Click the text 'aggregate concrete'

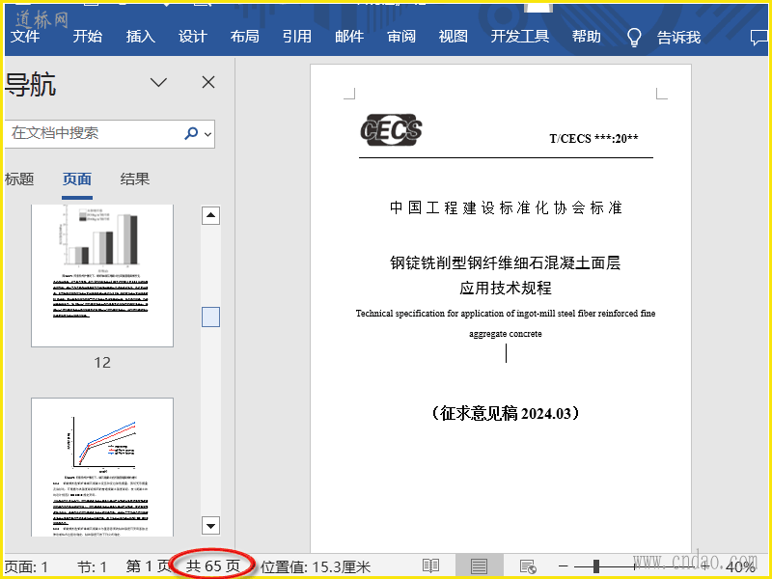[x=506, y=334]
